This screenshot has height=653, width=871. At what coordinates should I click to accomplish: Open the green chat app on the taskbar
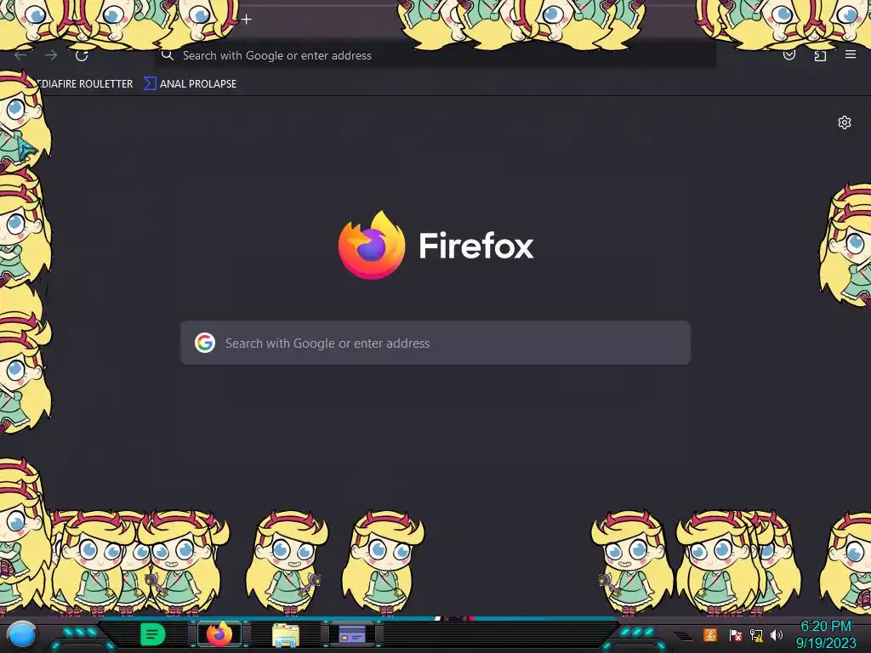(152, 634)
